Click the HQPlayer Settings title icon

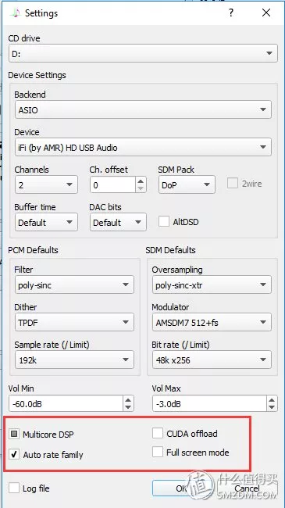click(15, 13)
